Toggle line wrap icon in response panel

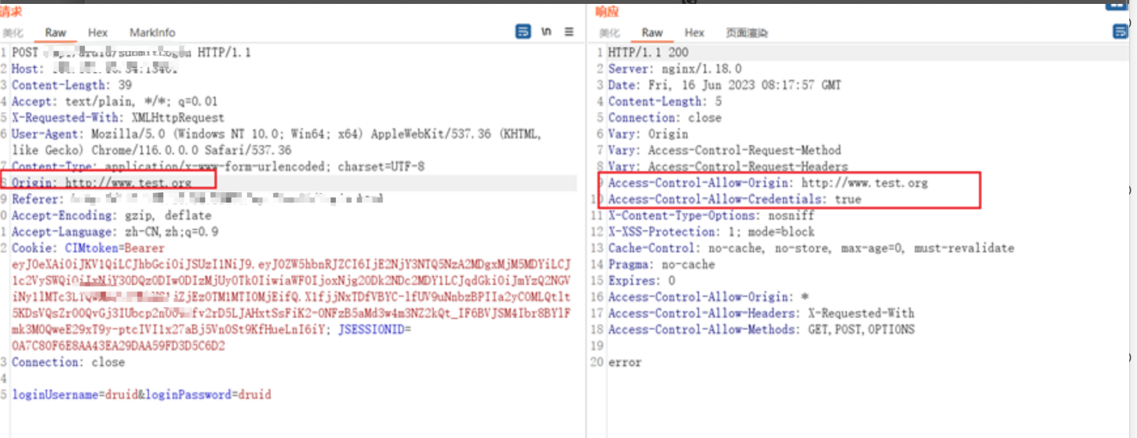[1120, 31]
